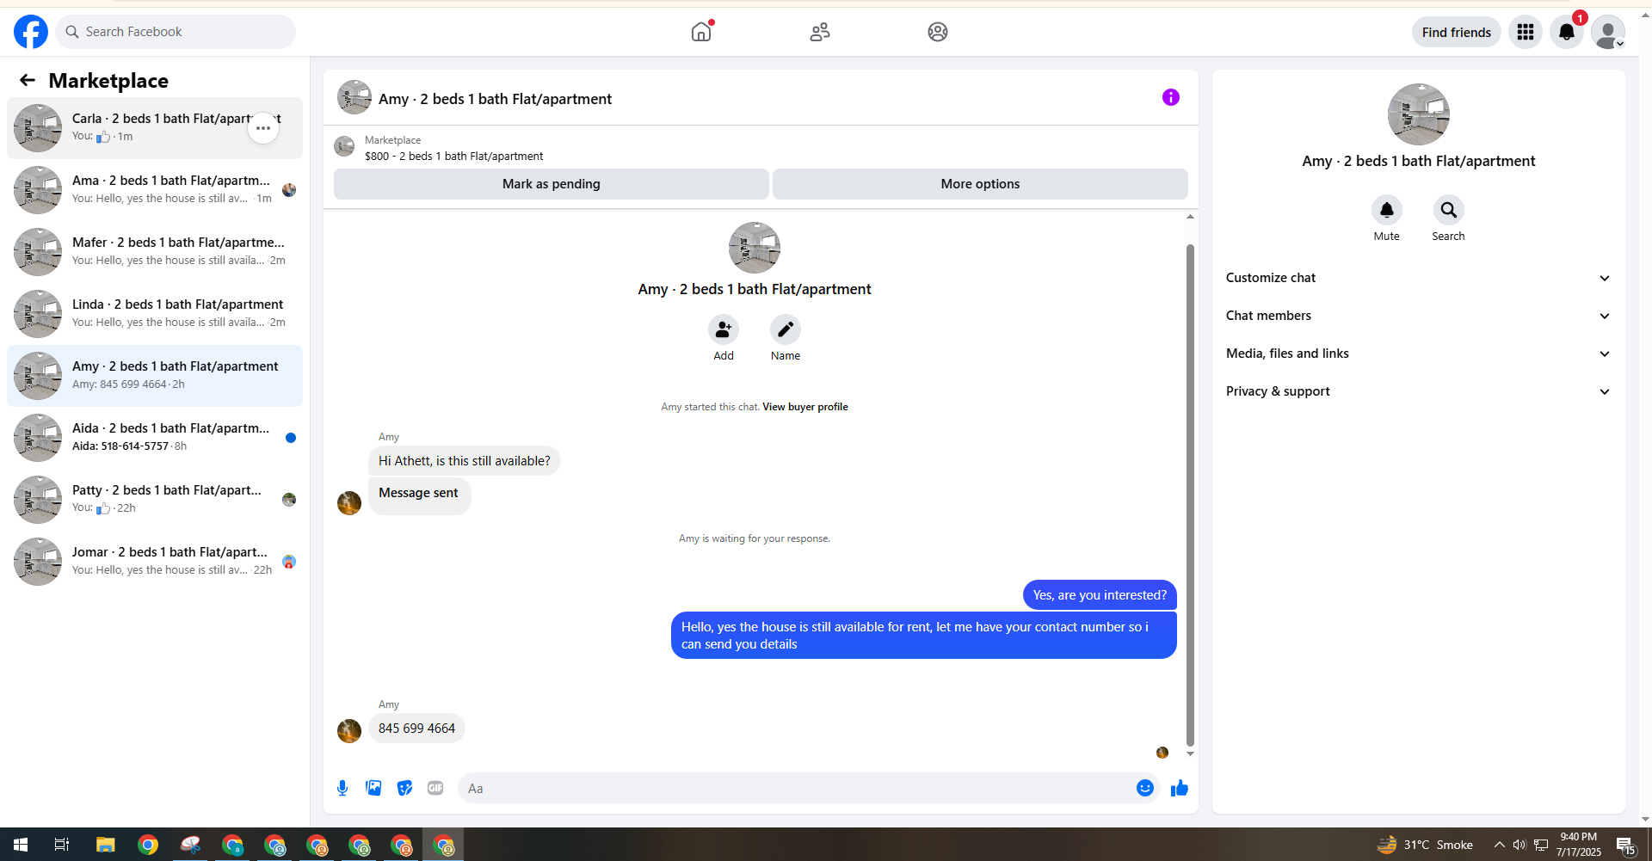Choose a GIF

pyautogui.click(x=435, y=788)
